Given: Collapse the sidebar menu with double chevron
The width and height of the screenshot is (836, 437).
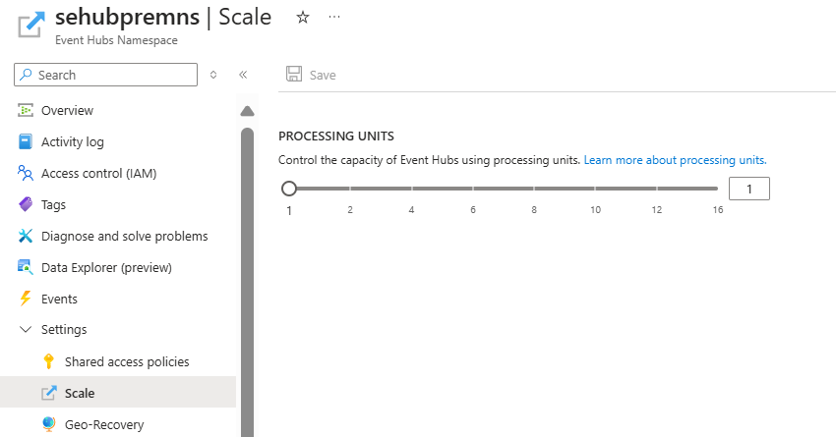Looking at the screenshot, I should tap(243, 75).
